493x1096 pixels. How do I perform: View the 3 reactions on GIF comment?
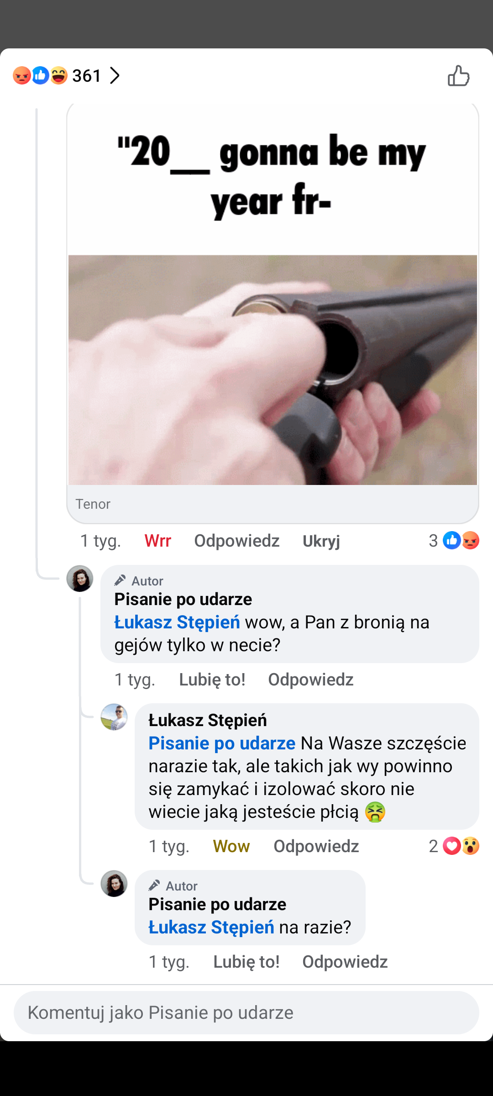click(x=454, y=541)
